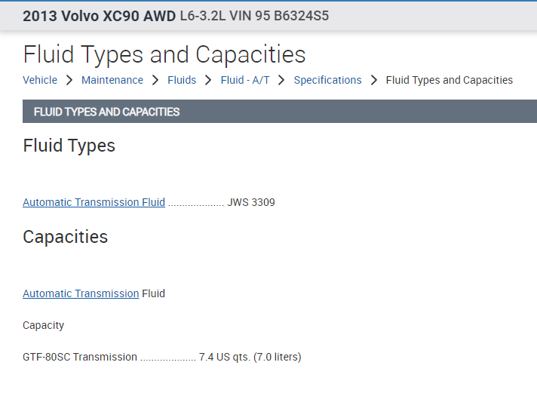
Task: Open Automatic Transmission Fluid link under Fluid Types
Action: pyautogui.click(x=94, y=202)
